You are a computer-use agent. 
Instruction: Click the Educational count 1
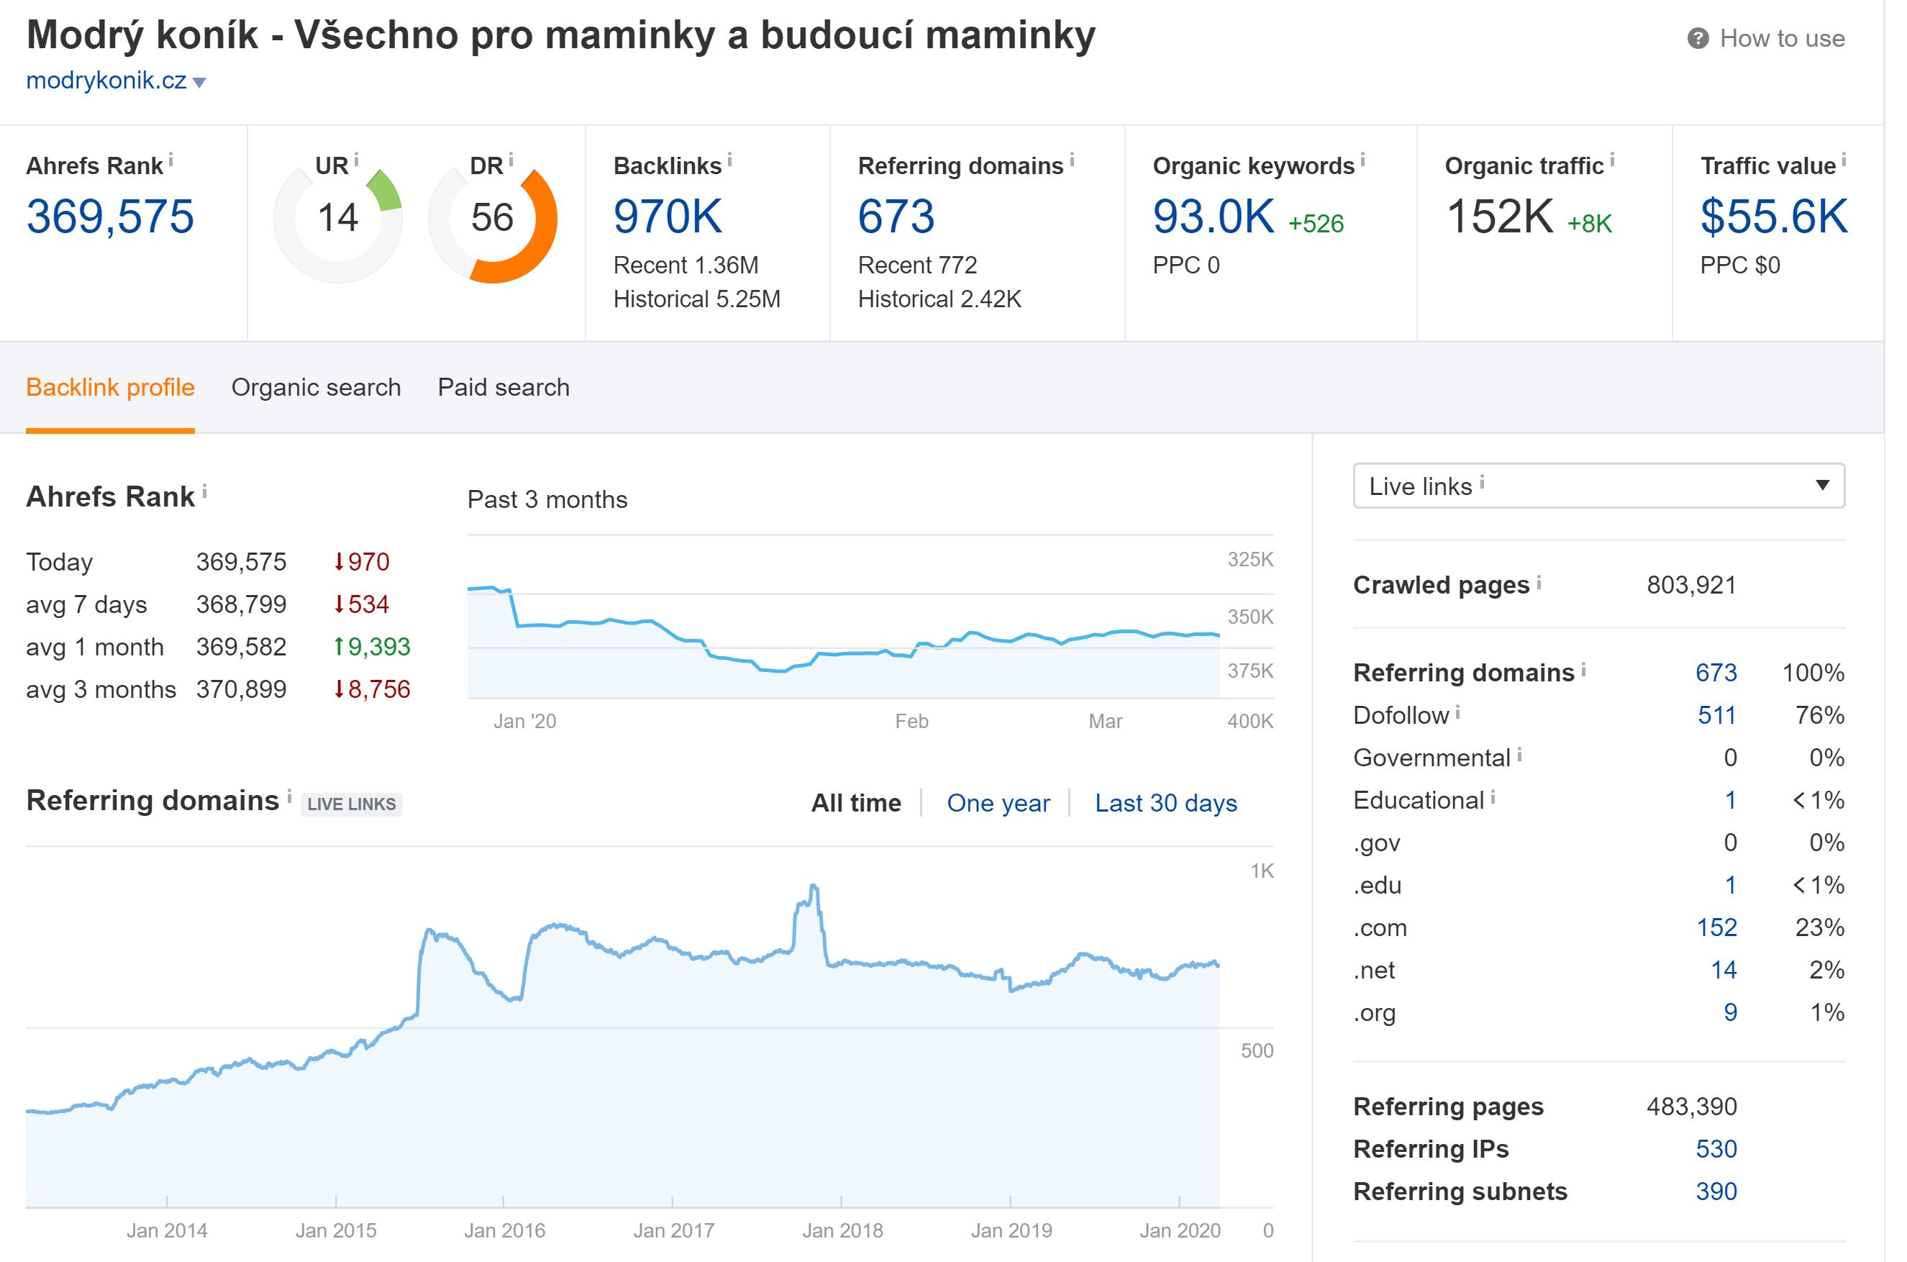coord(1730,800)
